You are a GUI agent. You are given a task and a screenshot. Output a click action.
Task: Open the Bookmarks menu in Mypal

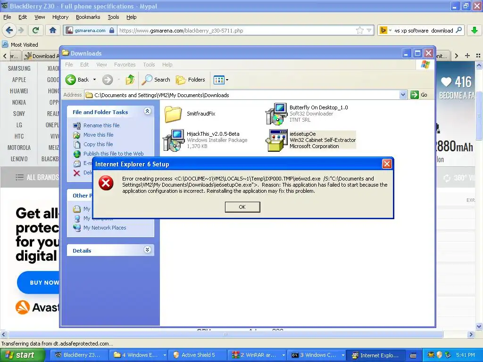(88, 17)
